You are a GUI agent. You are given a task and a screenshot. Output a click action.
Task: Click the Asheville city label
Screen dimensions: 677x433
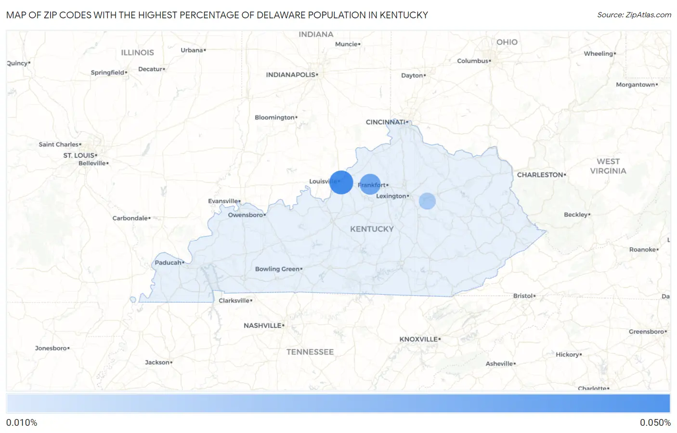click(499, 364)
